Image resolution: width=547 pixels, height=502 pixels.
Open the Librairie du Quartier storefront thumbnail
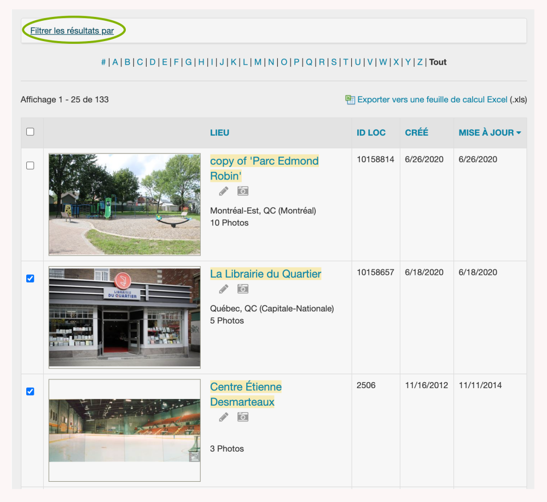pyautogui.click(x=125, y=318)
